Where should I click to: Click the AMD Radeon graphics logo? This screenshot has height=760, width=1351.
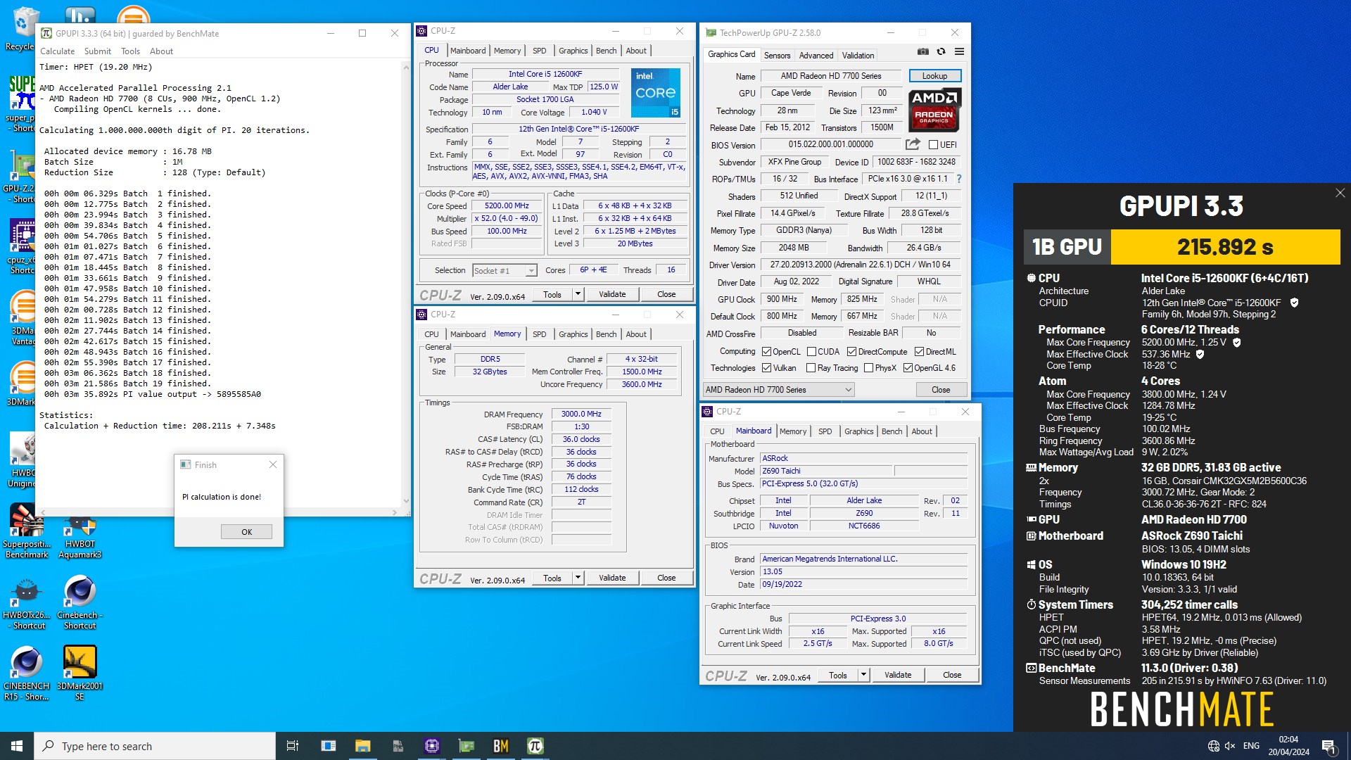coord(934,110)
